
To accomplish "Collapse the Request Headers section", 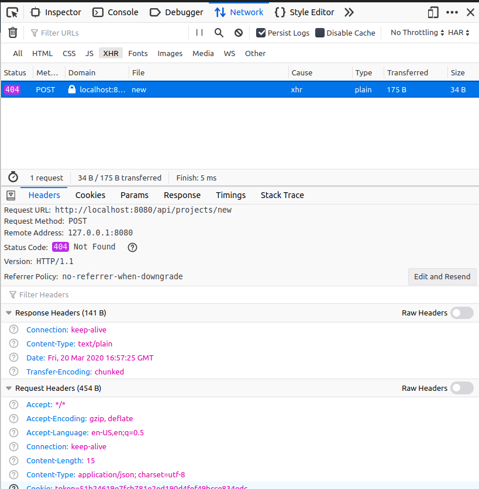I will pos(8,388).
